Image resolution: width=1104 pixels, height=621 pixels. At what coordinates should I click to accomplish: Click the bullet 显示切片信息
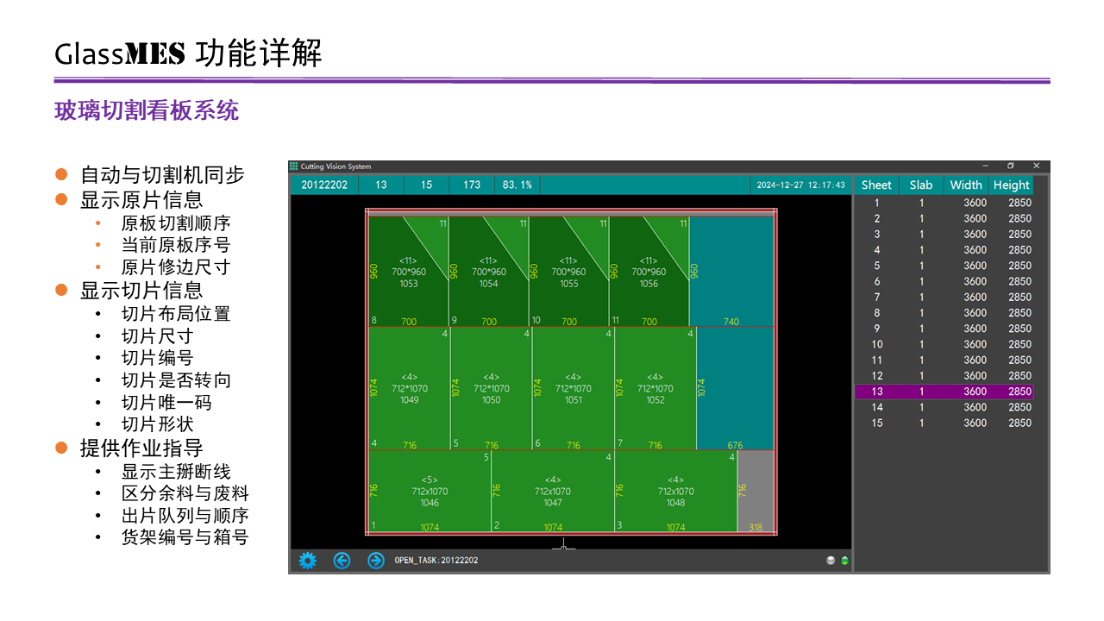coord(141,290)
